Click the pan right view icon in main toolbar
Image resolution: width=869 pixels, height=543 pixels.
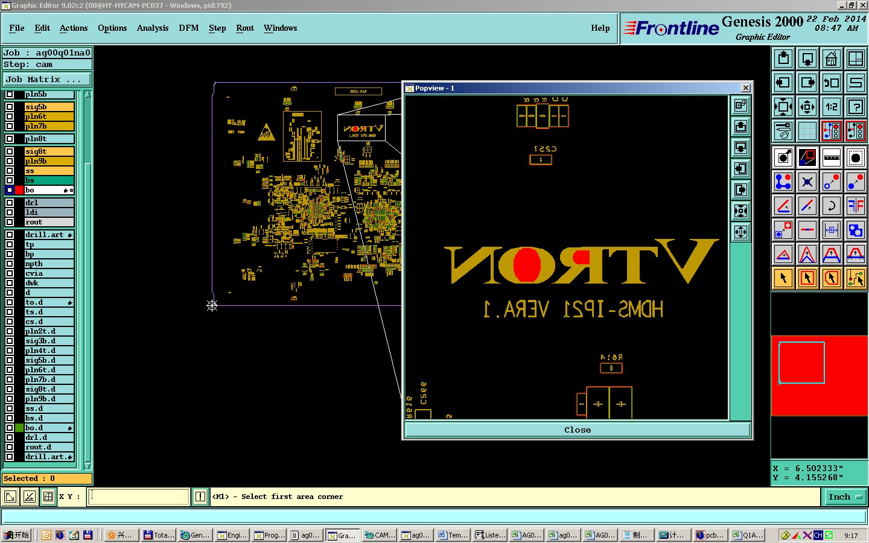[x=807, y=83]
